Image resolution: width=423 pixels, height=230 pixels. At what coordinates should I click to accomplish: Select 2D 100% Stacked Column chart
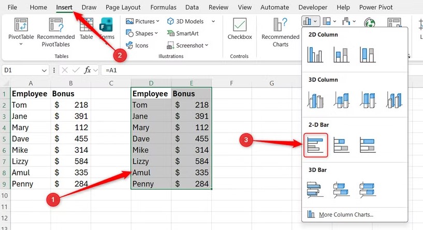(368, 54)
